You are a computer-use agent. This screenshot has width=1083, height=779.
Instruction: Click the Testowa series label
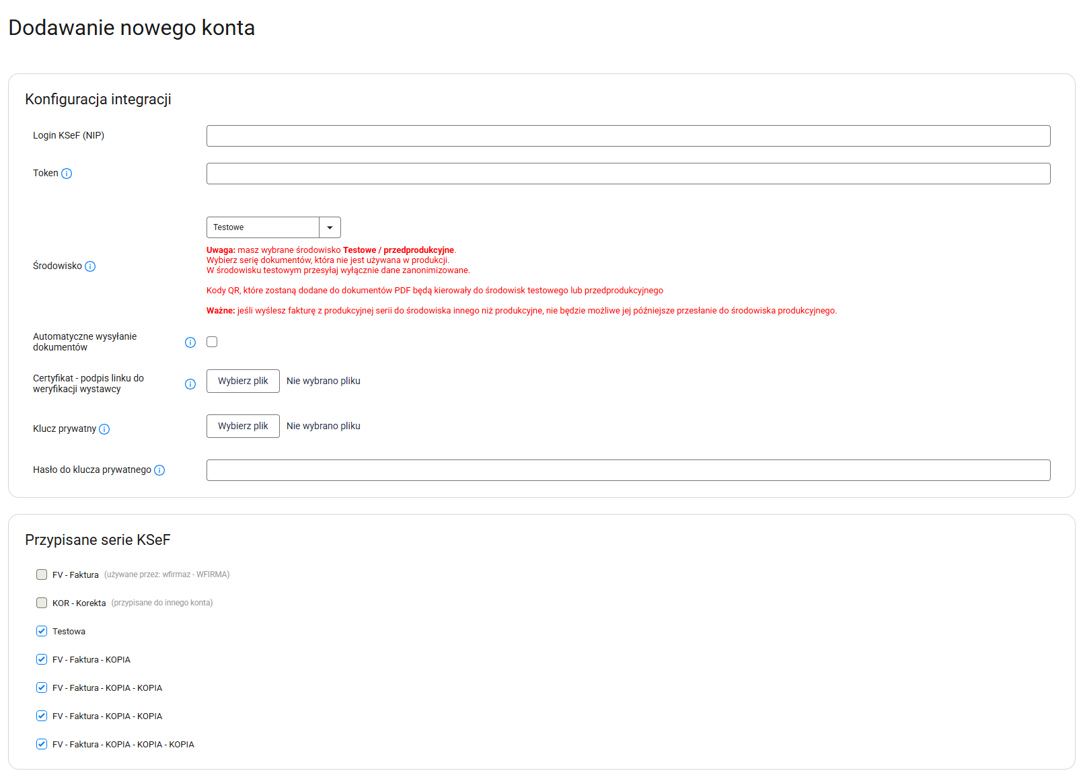click(69, 632)
